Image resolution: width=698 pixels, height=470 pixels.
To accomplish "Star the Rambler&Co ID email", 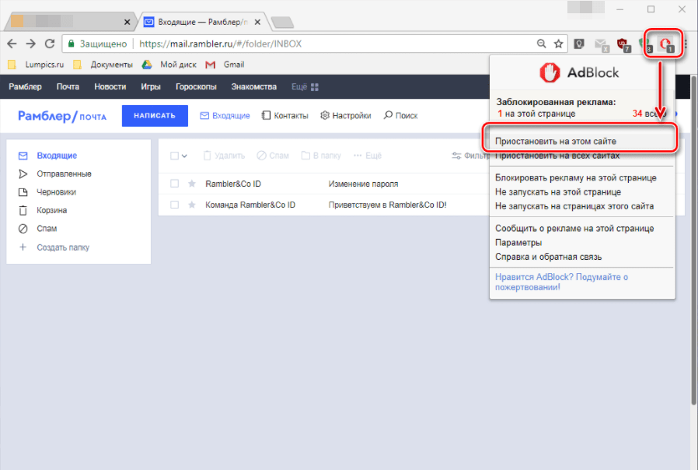I will (191, 184).
